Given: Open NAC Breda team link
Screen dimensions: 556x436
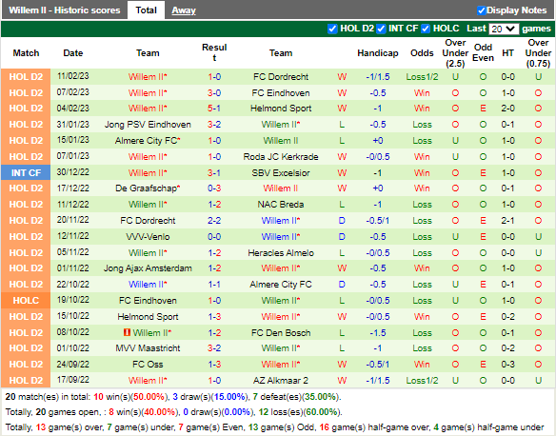Looking at the screenshot, I should pyautogui.click(x=281, y=204).
